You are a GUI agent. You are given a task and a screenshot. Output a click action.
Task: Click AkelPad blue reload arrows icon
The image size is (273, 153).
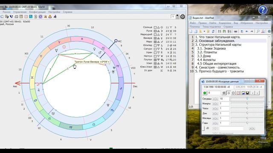tap(213, 31)
